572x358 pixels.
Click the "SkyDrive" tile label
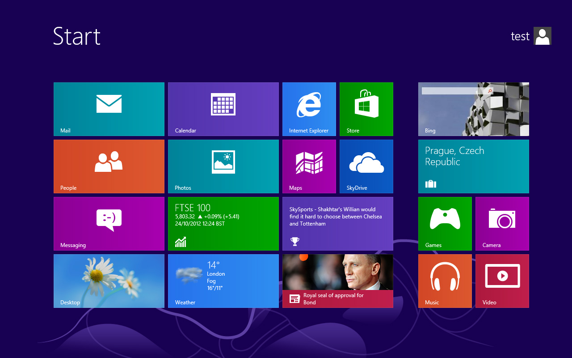[357, 188]
